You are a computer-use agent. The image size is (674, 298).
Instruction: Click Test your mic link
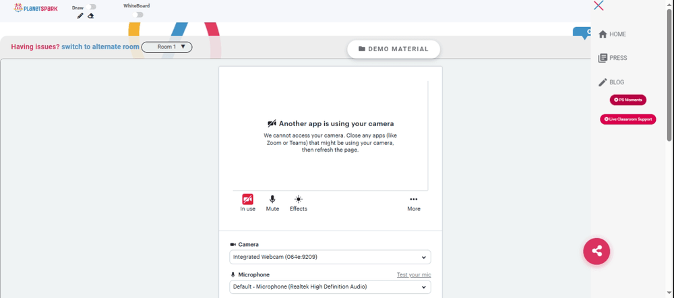414,275
